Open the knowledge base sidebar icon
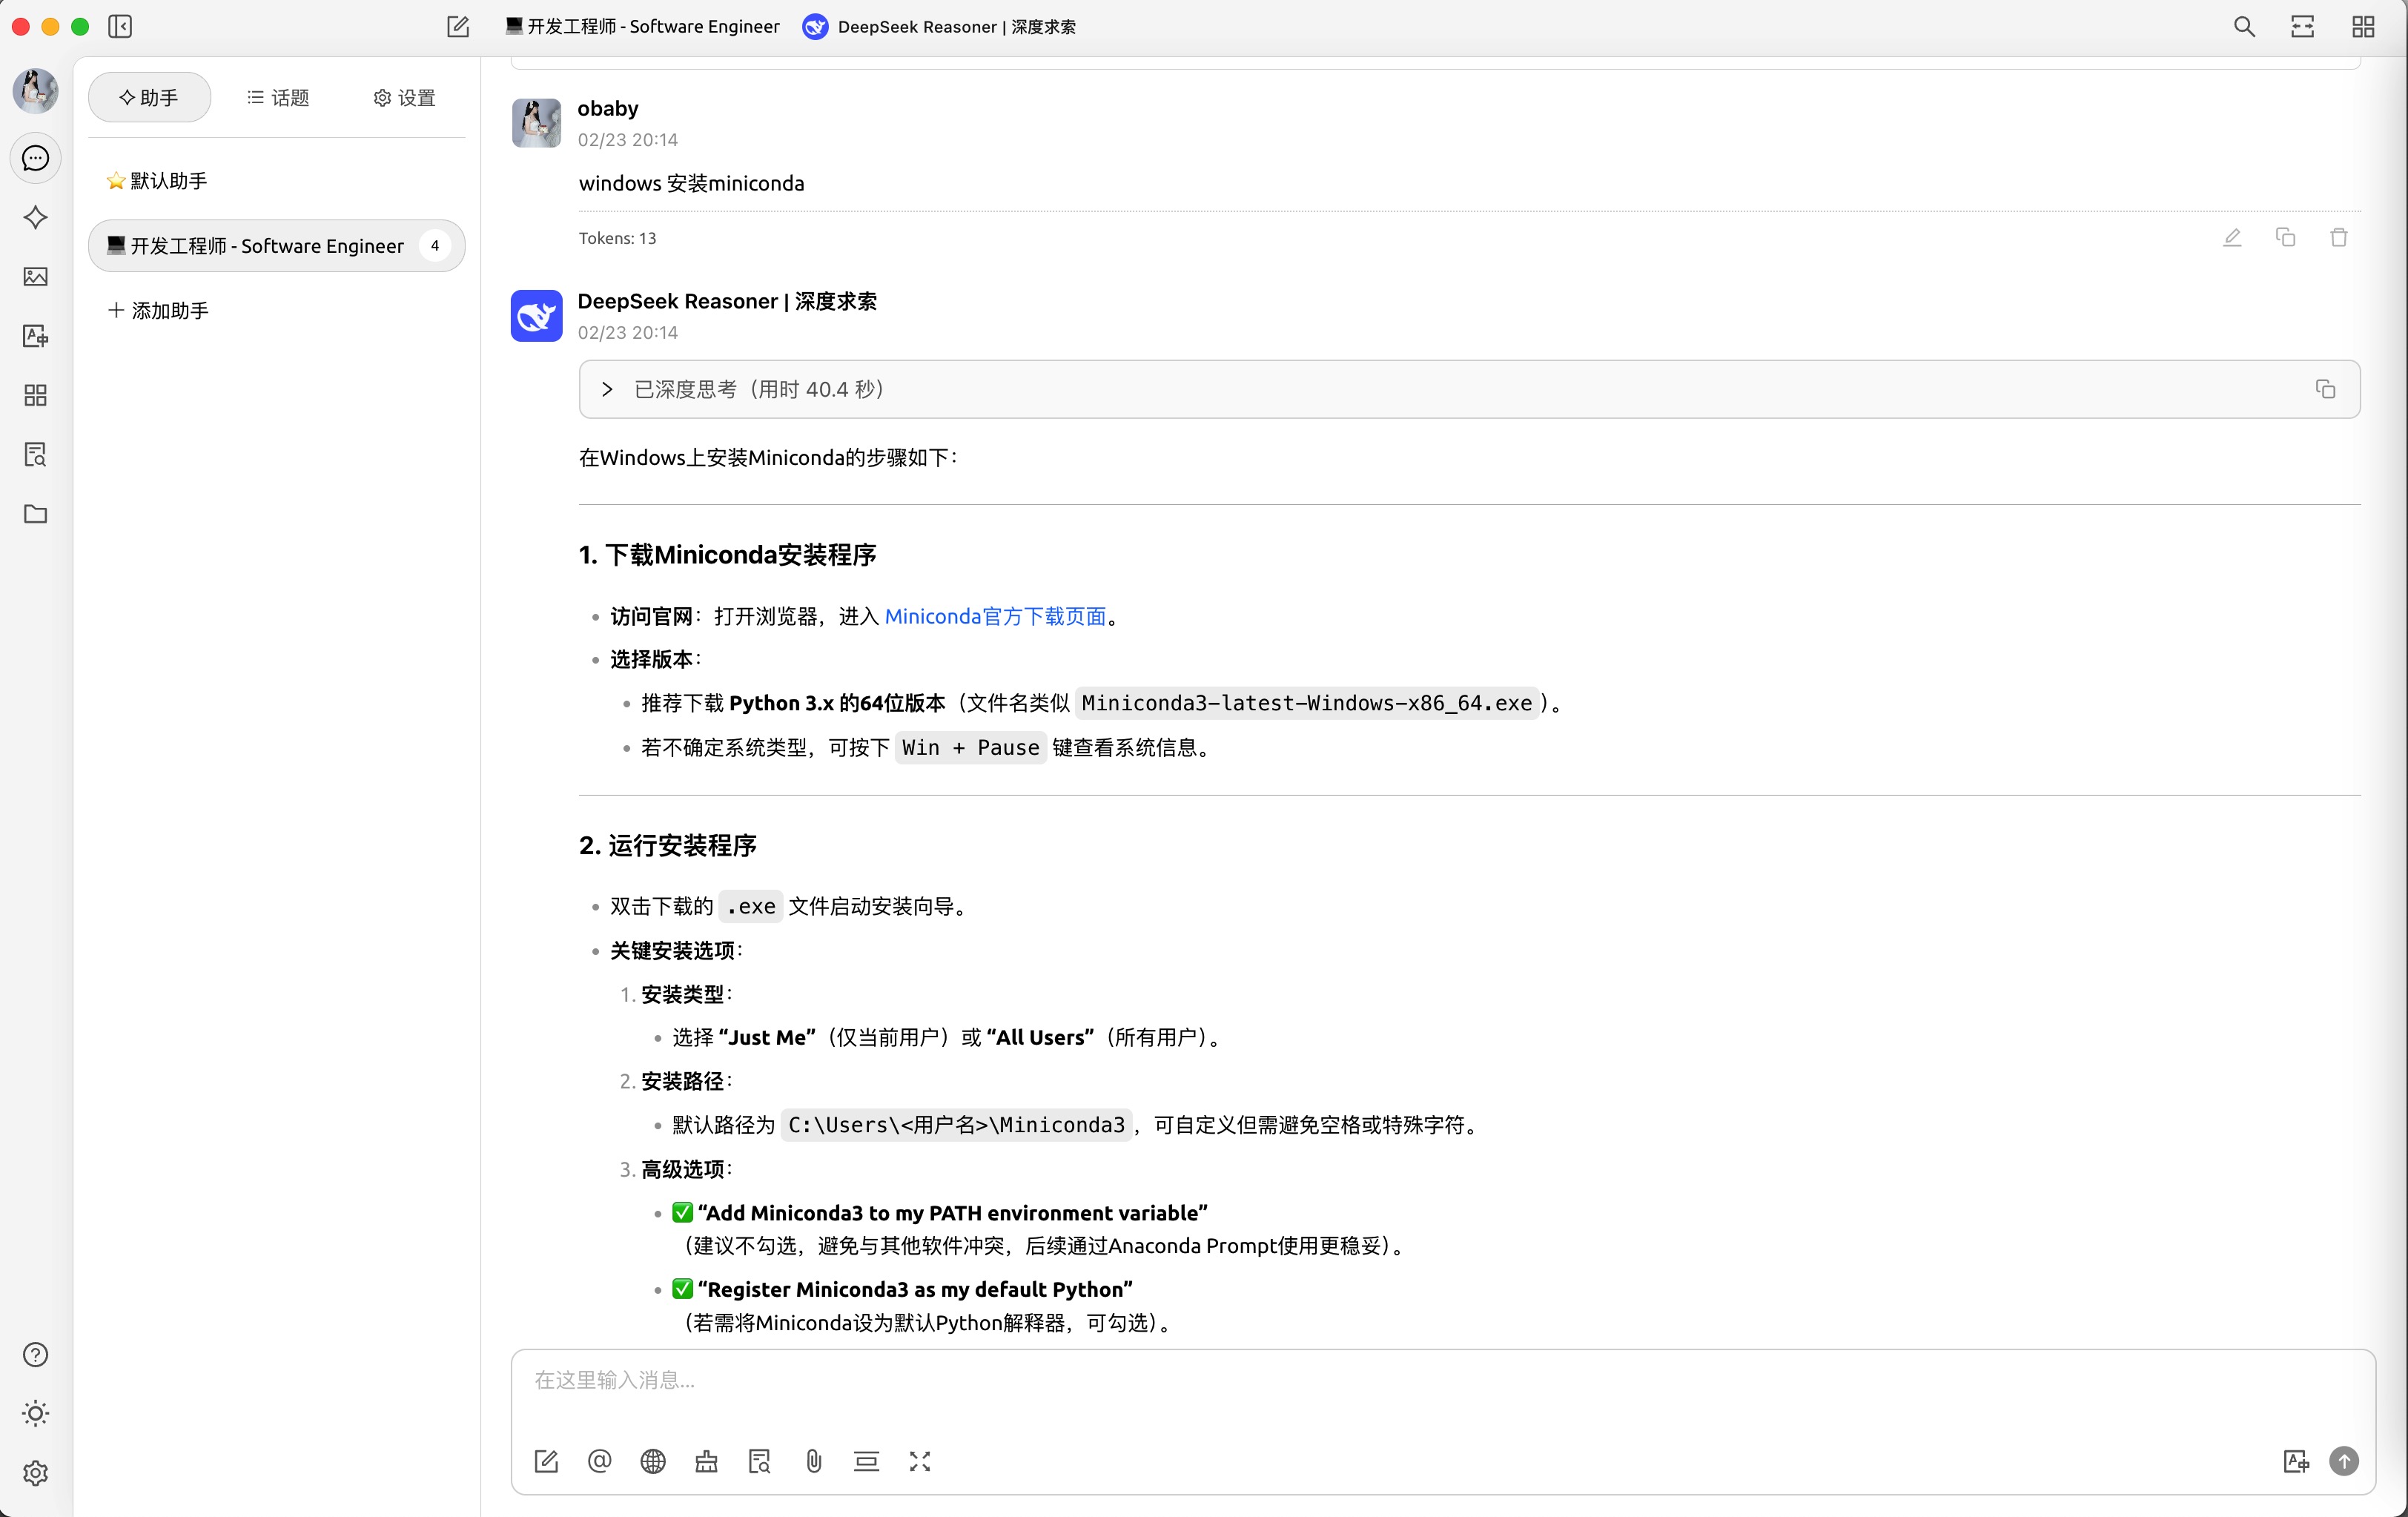The width and height of the screenshot is (2408, 1517). click(x=35, y=455)
